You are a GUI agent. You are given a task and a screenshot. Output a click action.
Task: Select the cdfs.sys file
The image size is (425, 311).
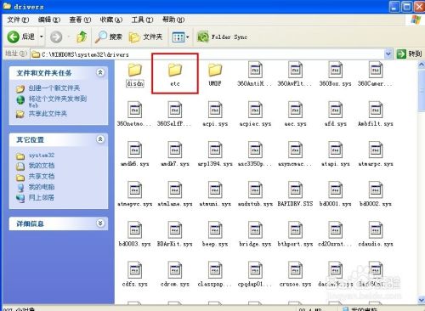click(x=135, y=274)
